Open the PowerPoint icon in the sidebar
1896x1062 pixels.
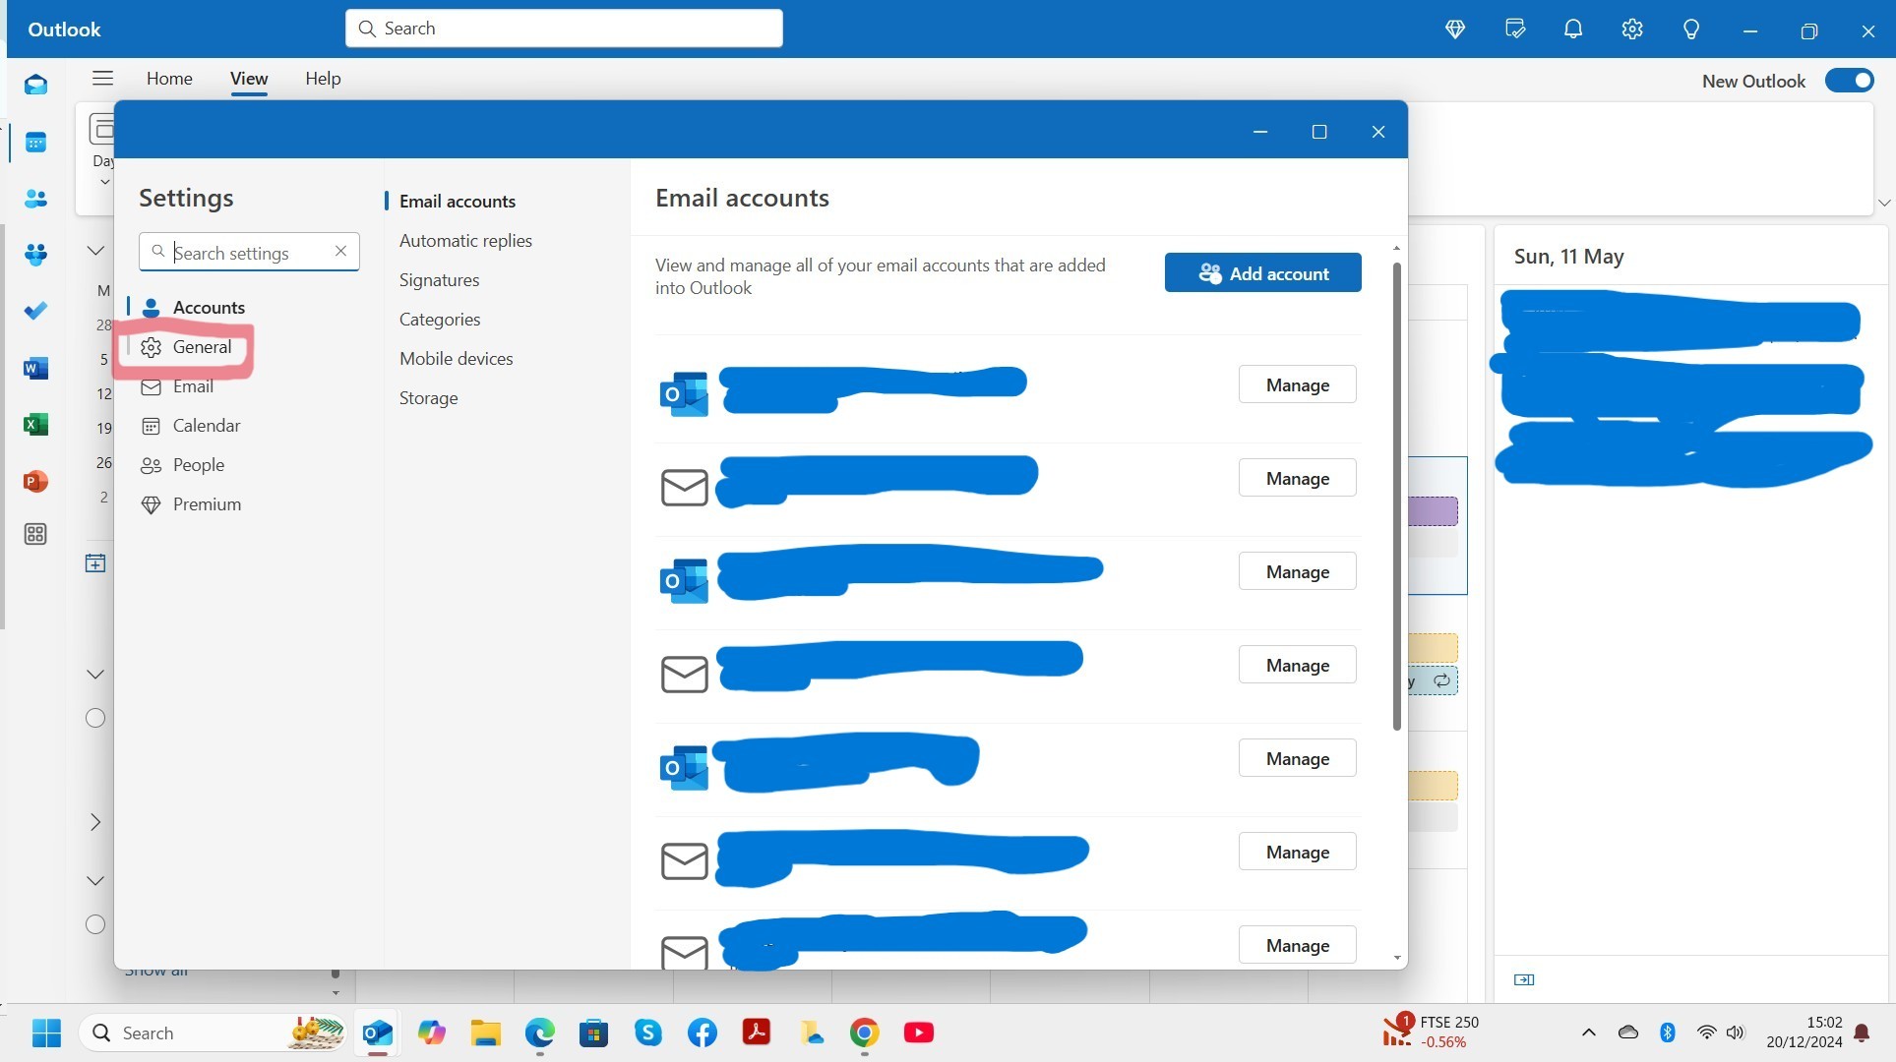[35, 481]
